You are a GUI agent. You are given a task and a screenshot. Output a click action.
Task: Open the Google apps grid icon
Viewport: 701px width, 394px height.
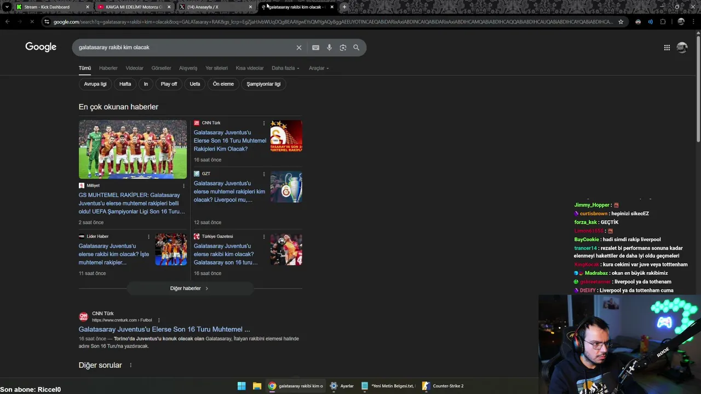tap(667, 48)
